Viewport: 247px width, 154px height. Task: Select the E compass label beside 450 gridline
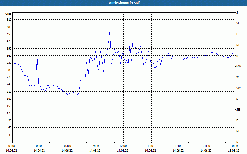pyautogui.click(x=237, y=34)
